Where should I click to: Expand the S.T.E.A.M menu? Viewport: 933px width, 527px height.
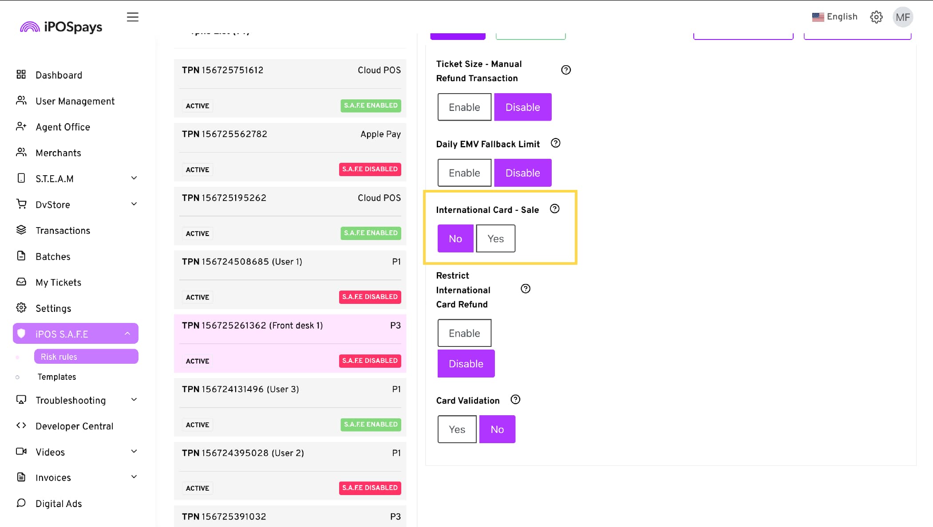pos(134,178)
